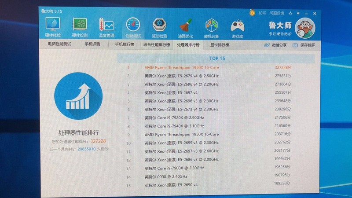Click 保存截屏 save screenshot button

(307, 45)
